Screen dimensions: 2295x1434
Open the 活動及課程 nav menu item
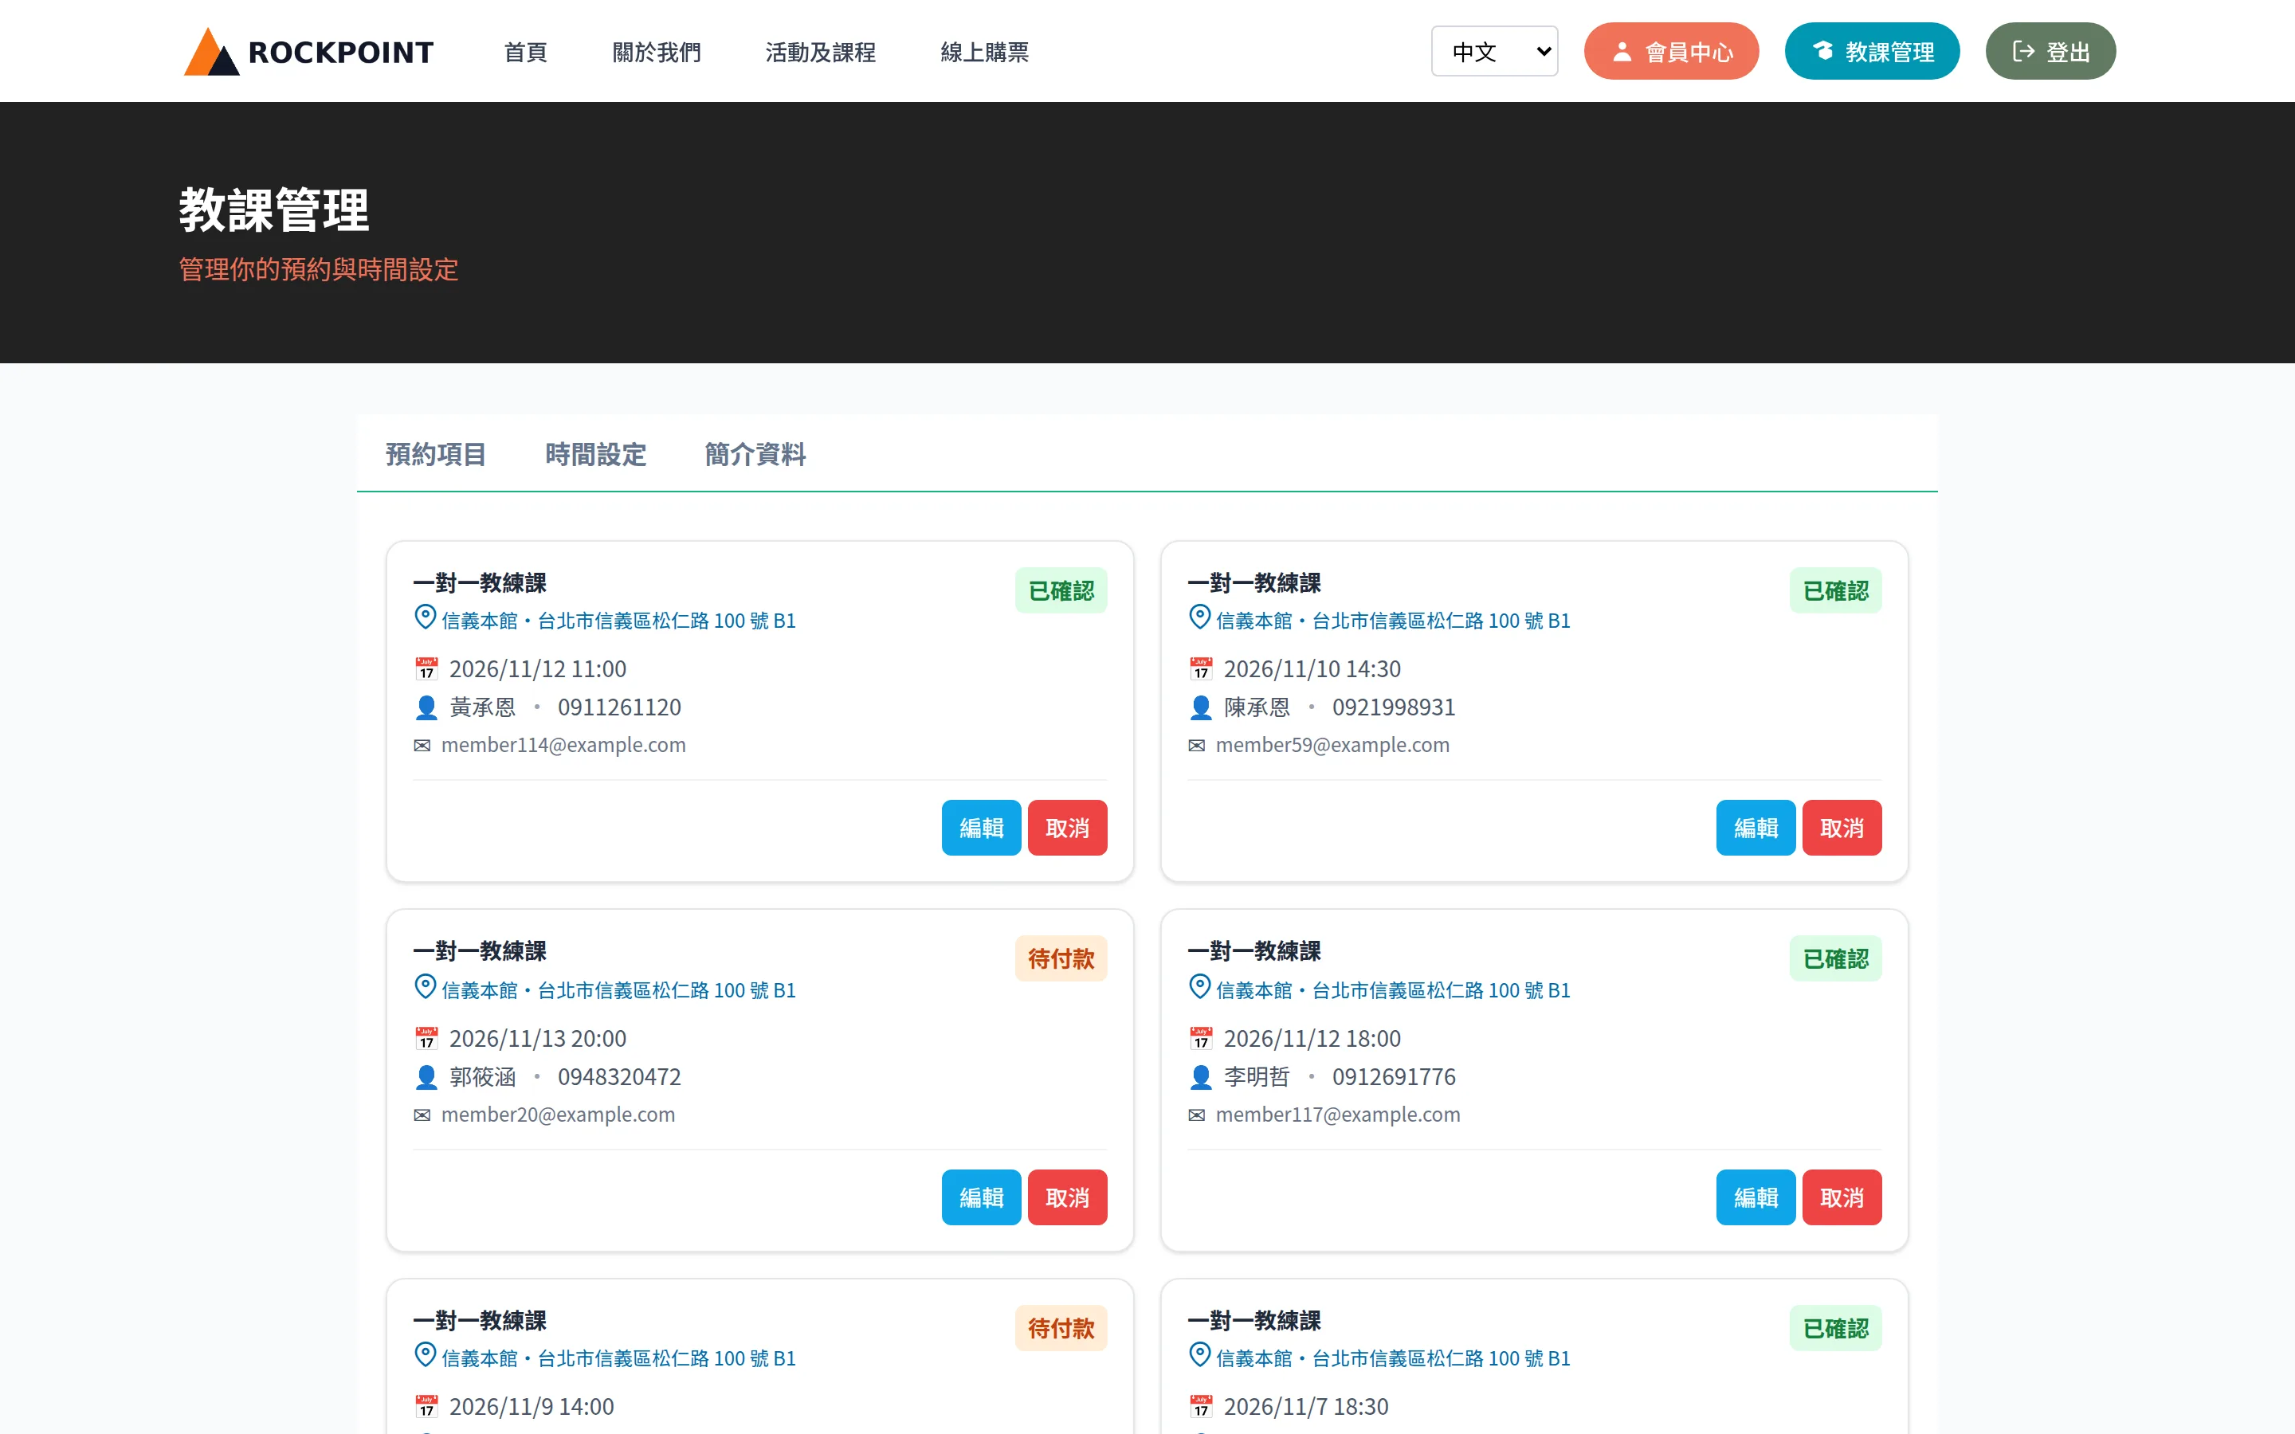point(820,52)
